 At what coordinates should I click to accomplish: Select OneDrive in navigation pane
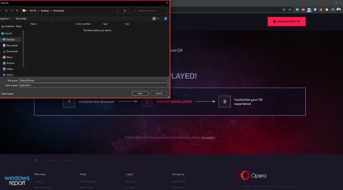tap(11, 26)
